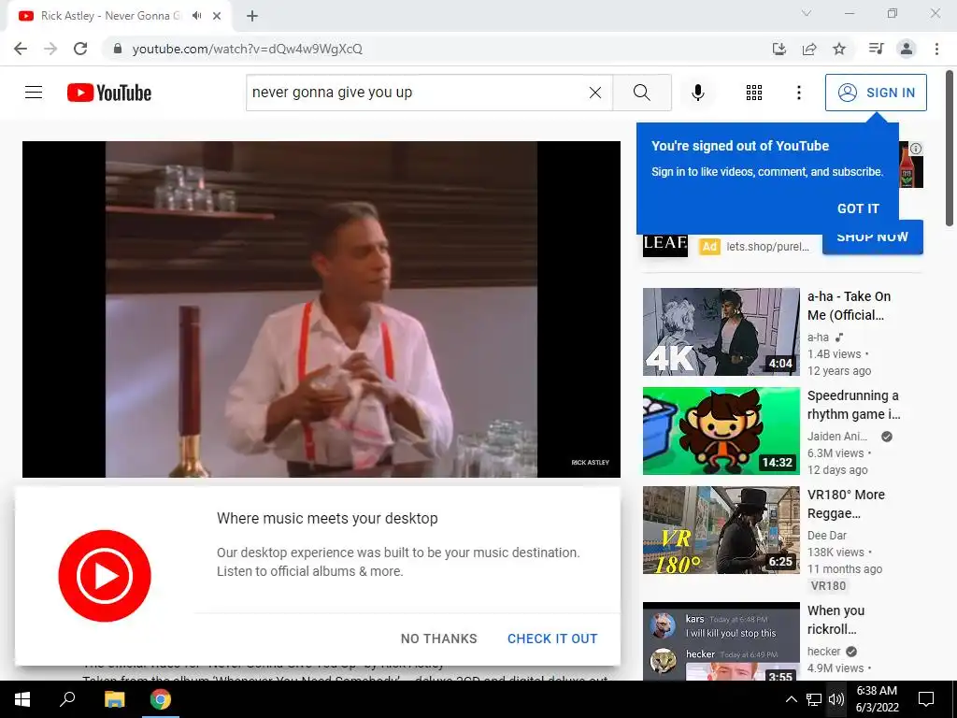Open network status tray icon
Image resolution: width=957 pixels, height=718 pixels.
[x=814, y=699]
